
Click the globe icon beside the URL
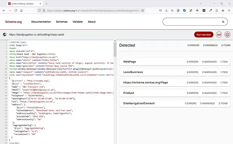click(5, 34)
